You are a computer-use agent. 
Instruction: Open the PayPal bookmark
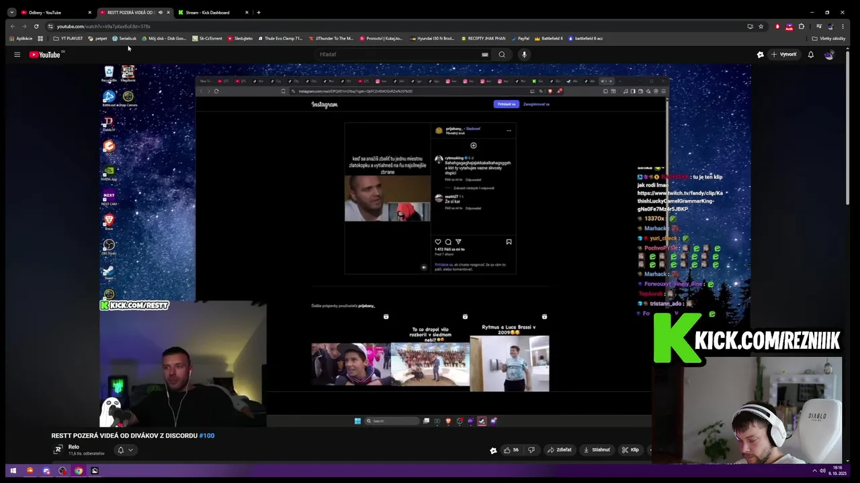(x=520, y=38)
